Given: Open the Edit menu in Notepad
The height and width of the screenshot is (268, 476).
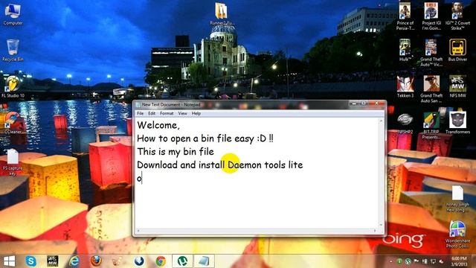Looking at the screenshot, I should [x=152, y=113].
